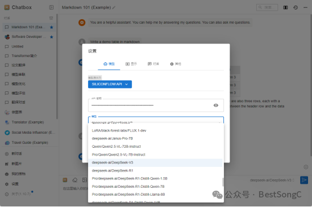Select the Markdown 101 (Exa... conversation
The width and height of the screenshot is (312, 207).
pos(29,27)
